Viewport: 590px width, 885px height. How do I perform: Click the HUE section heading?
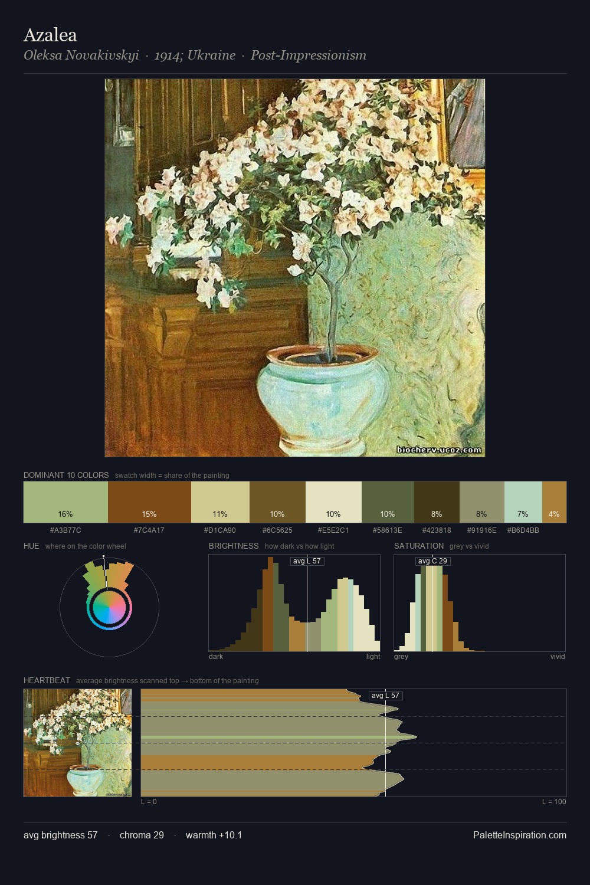click(x=31, y=546)
